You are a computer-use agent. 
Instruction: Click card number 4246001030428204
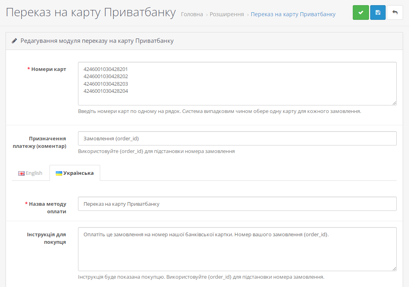tap(106, 91)
